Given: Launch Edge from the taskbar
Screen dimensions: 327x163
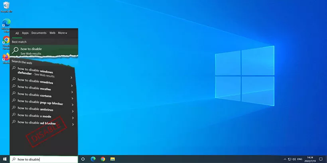Looking at the screenshot, I should pos(93,159).
